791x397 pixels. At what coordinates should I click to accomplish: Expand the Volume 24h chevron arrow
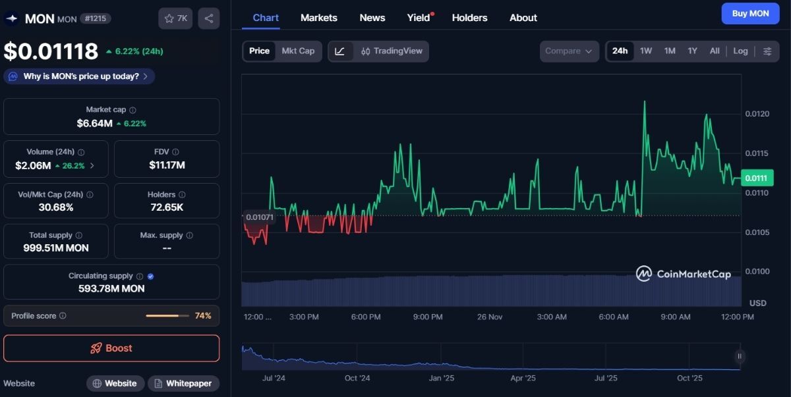point(92,166)
